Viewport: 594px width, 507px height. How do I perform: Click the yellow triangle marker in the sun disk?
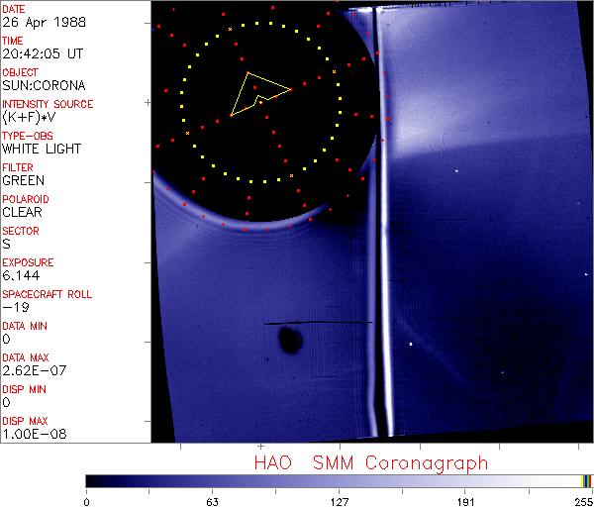point(257,93)
